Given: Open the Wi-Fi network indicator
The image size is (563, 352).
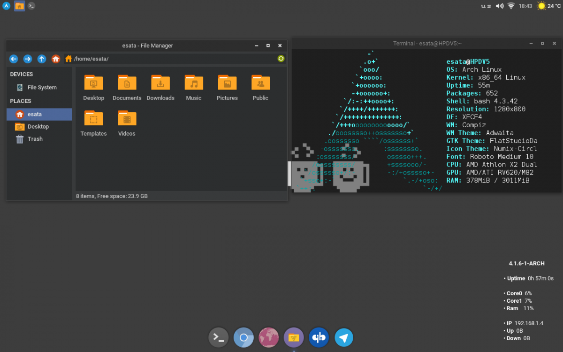Looking at the screenshot, I should 511,6.
